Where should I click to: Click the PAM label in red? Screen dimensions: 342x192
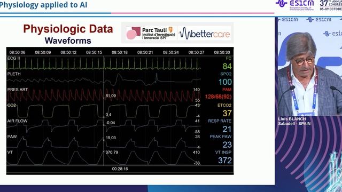227,90
